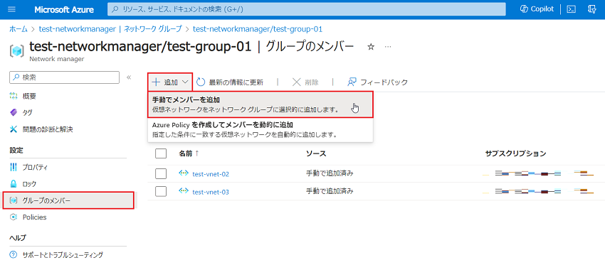The width and height of the screenshot is (605, 270).
Task: Click the vnet icon beside test-vnet-02
Action: pyautogui.click(x=184, y=173)
